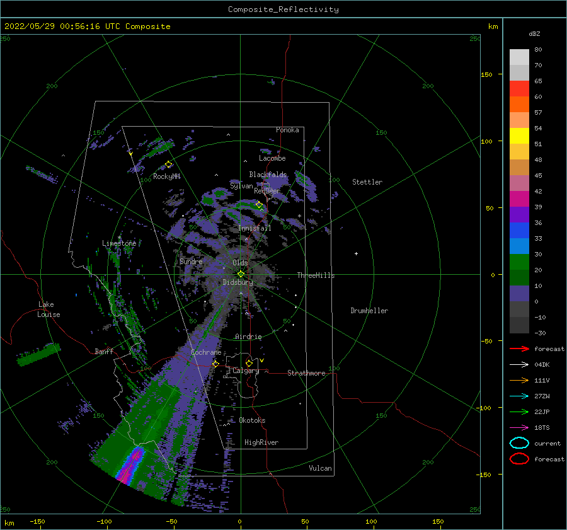Click the radar site diamond above Didsbury
The image size is (567, 530).
[241, 274]
